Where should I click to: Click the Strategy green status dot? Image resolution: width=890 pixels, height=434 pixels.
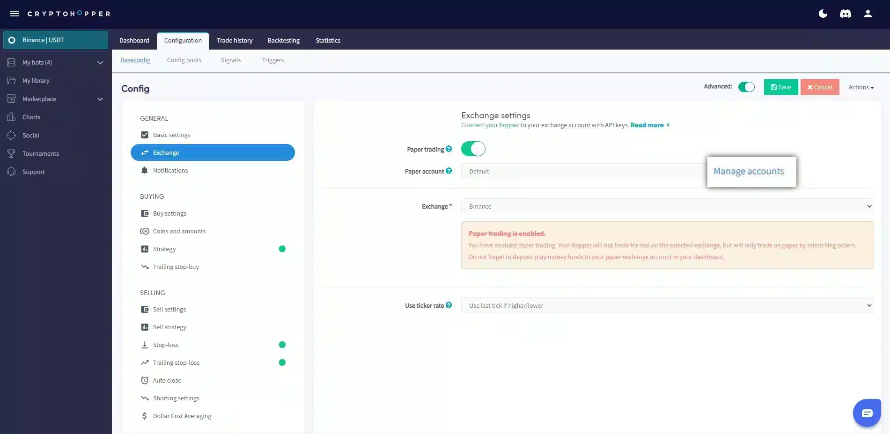[x=282, y=249]
